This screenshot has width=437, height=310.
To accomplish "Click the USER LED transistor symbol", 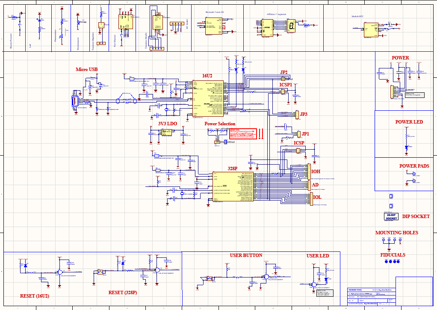I will click(314, 284).
